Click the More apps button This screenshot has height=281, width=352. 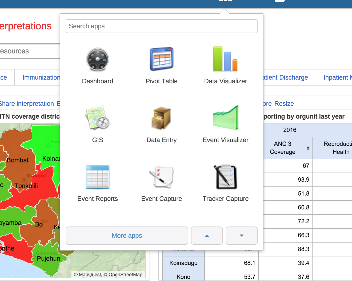127,236
